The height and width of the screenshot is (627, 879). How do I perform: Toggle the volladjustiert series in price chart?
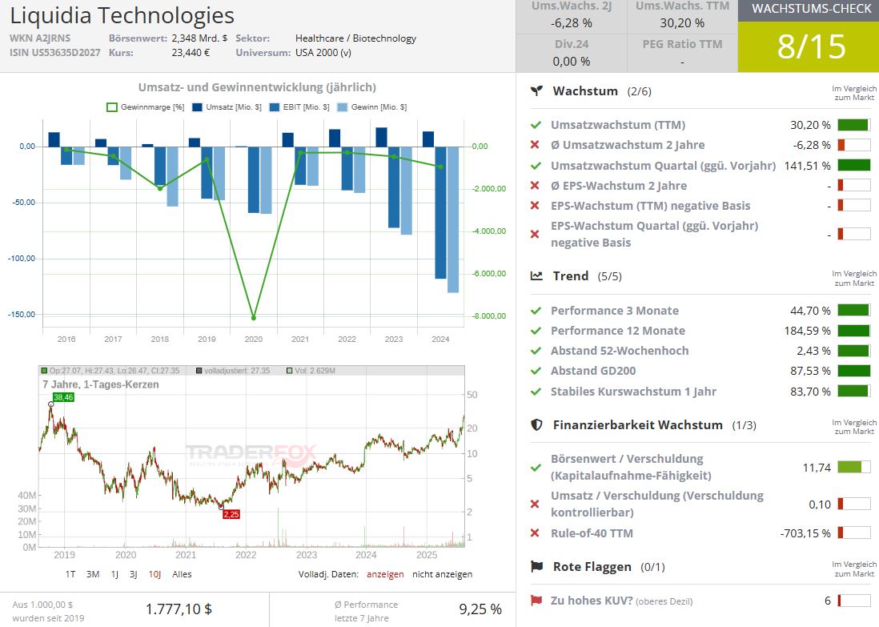click(x=233, y=371)
